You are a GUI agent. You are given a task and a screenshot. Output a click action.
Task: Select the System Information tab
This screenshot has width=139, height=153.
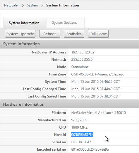pyautogui.click(x=25, y=22)
